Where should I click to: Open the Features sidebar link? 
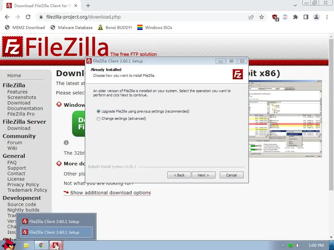18,92
